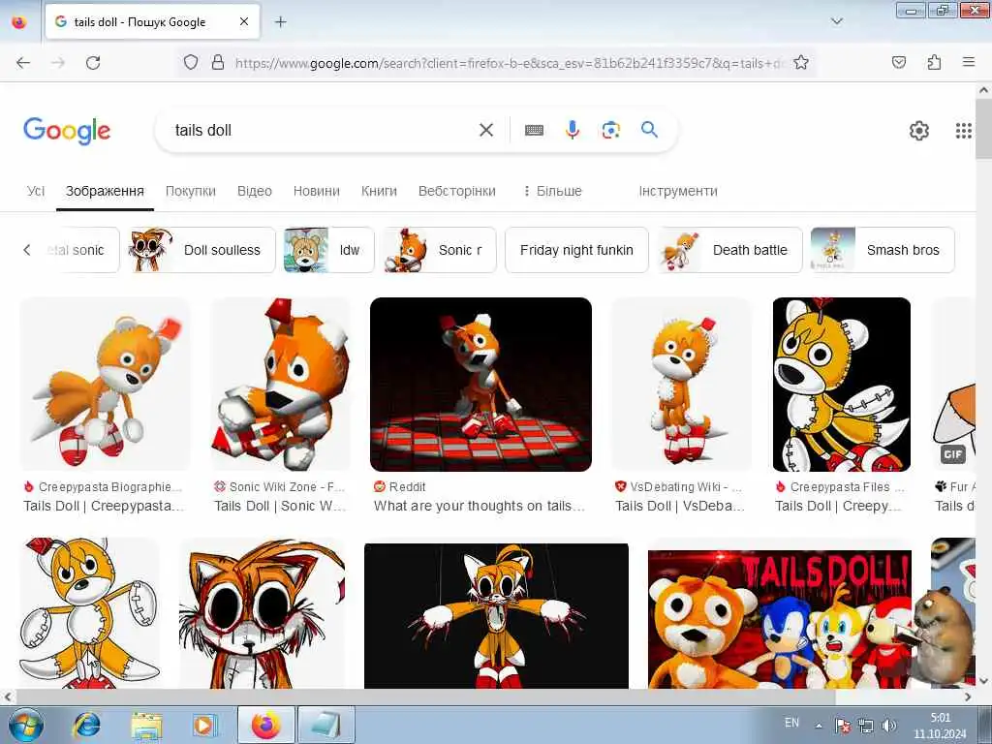Launch Internet Explorer from the taskbar
992x744 pixels.
(x=86, y=725)
